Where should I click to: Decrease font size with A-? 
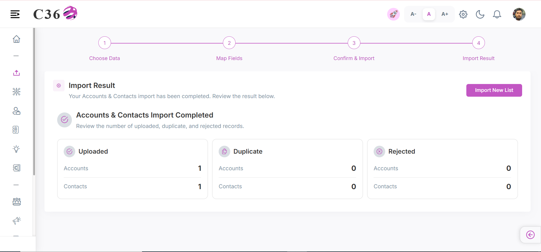pyautogui.click(x=413, y=14)
